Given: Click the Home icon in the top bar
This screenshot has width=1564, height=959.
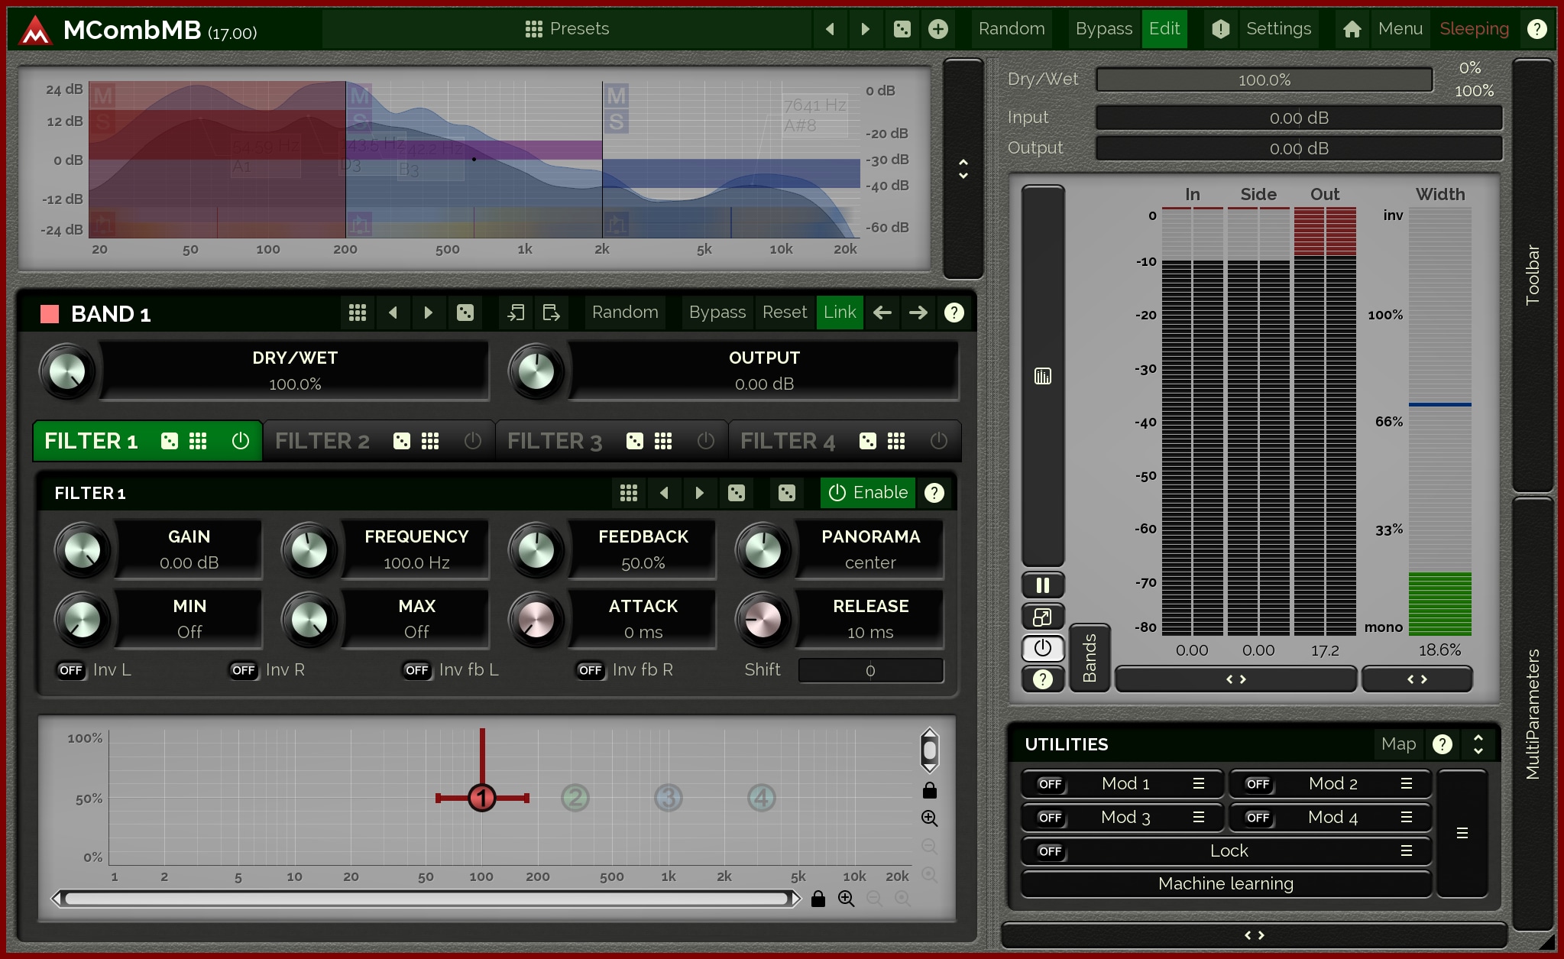Looking at the screenshot, I should click(x=1352, y=29).
